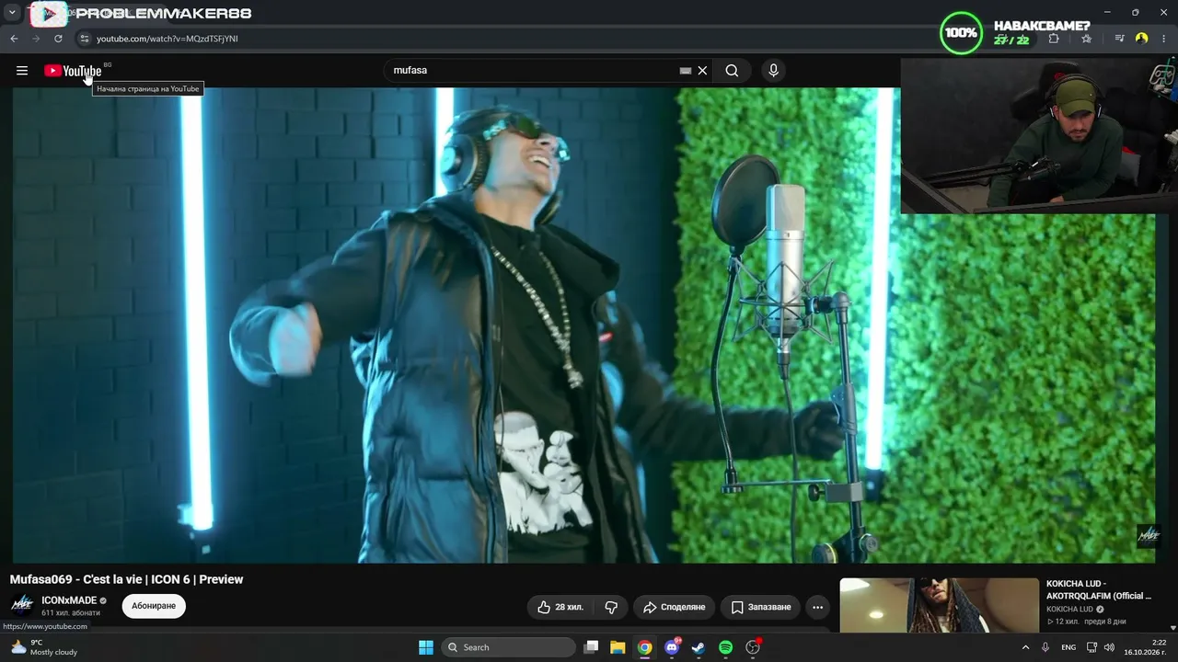The height and width of the screenshot is (662, 1178).
Task: Click the address bar URL
Action: click(x=167, y=39)
